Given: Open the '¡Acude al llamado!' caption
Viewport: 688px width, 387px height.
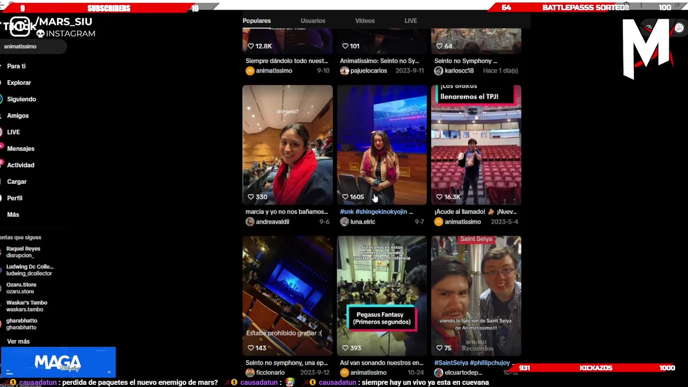Looking at the screenshot, I should pyautogui.click(x=476, y=212).
